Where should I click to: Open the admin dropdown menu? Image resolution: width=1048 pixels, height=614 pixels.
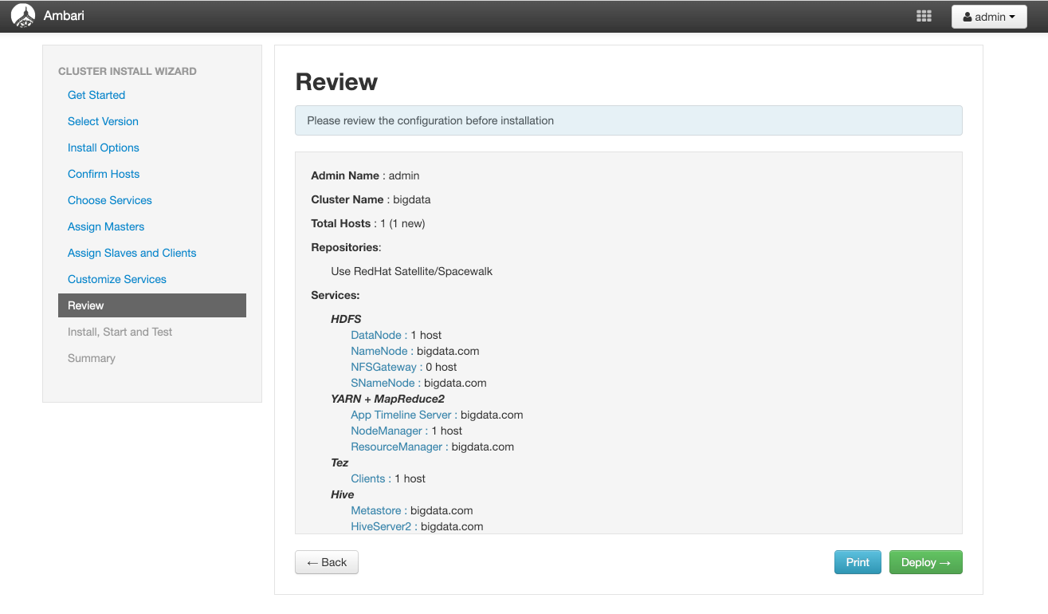pos(988,16)
